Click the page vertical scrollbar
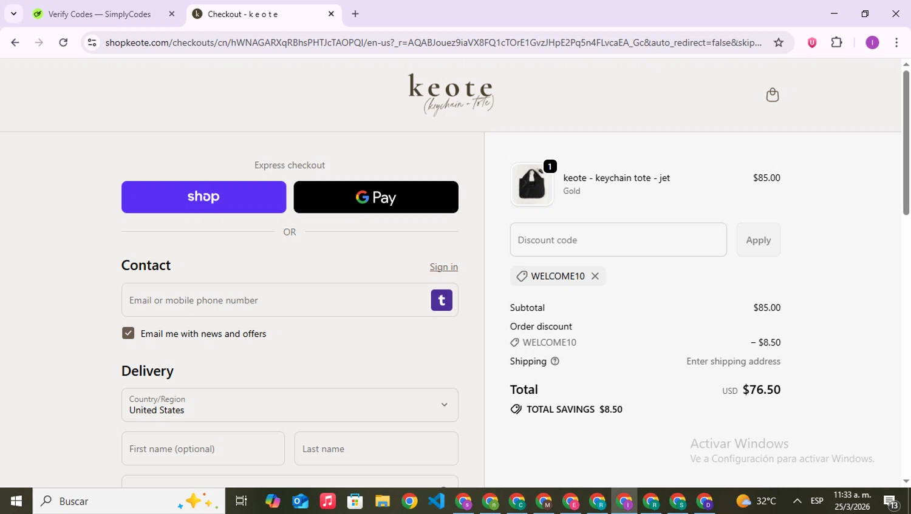Screen dimensions: 911x514 point(906,143)
